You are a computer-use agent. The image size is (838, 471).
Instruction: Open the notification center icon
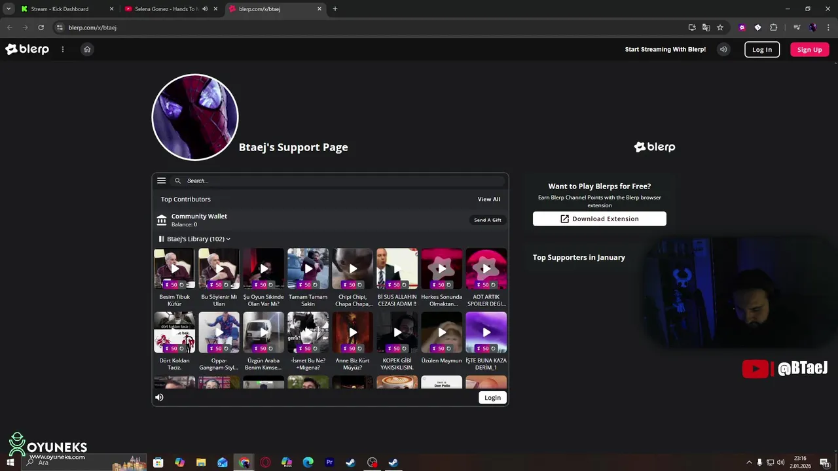tap(824, 462)
